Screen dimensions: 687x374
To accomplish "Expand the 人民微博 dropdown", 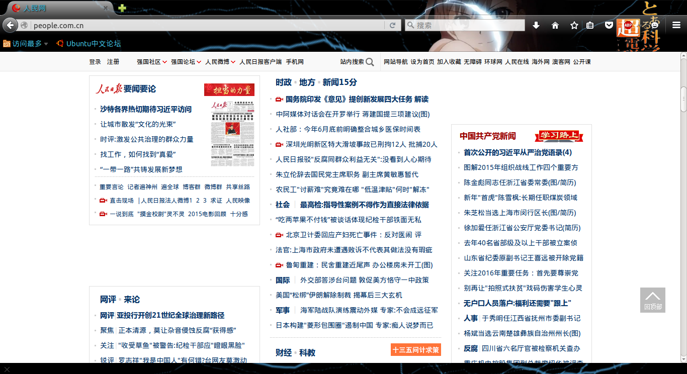I will (233, 62).
